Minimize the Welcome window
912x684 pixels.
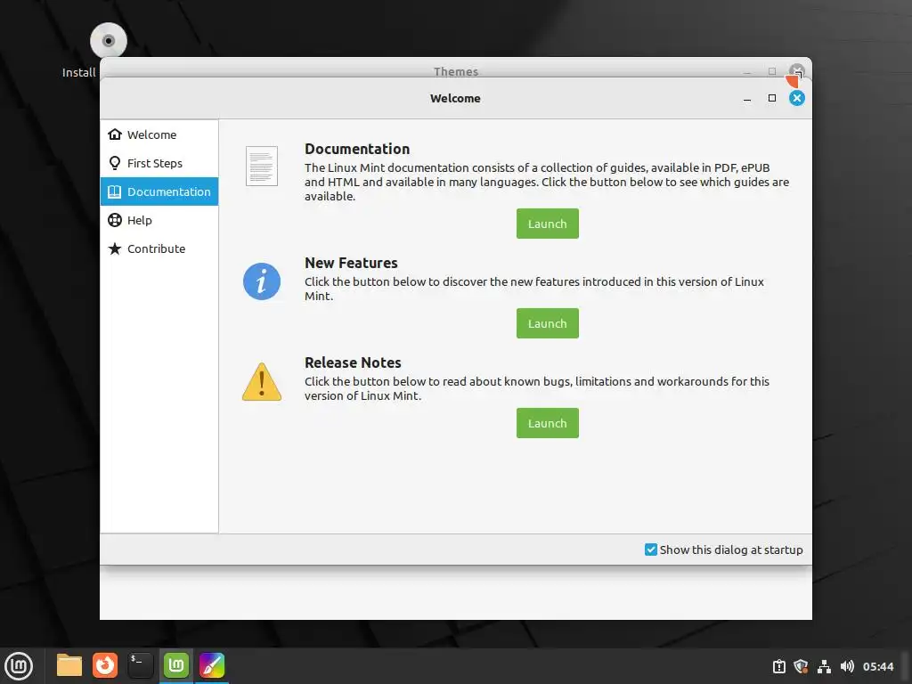pos(747,98)
